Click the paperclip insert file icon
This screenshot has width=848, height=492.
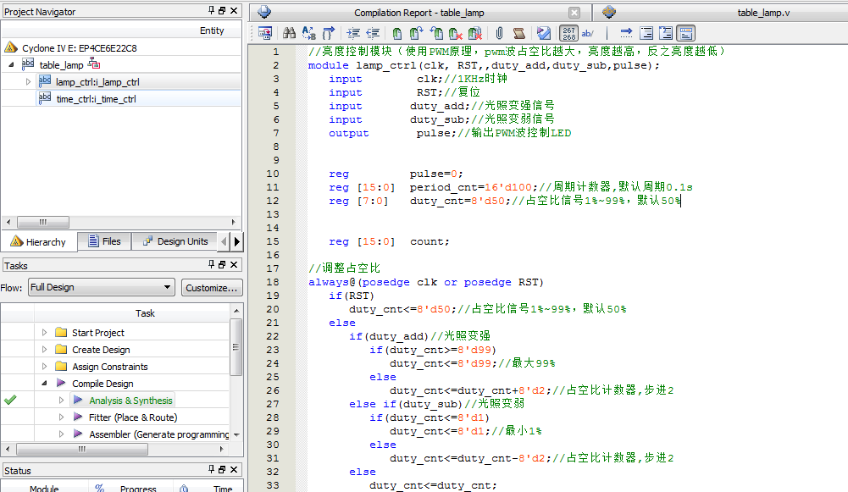coord(499,34)
